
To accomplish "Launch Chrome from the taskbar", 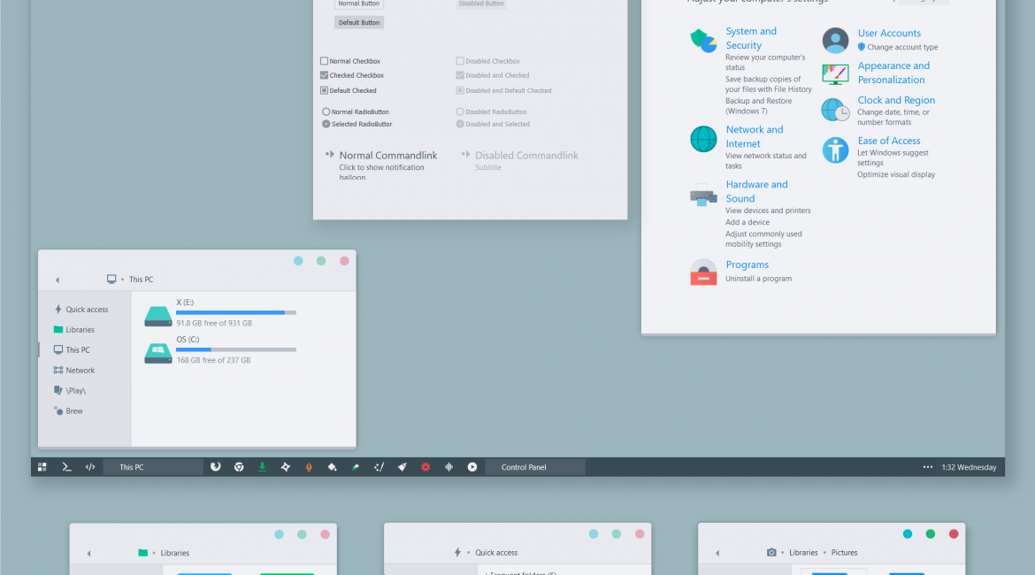I will tap(239, 467).
